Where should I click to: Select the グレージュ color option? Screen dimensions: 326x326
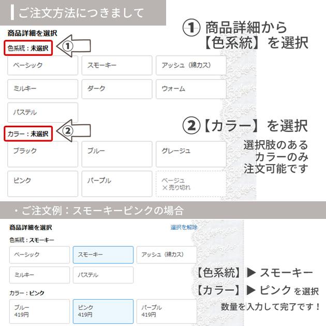tap(191, 154)
